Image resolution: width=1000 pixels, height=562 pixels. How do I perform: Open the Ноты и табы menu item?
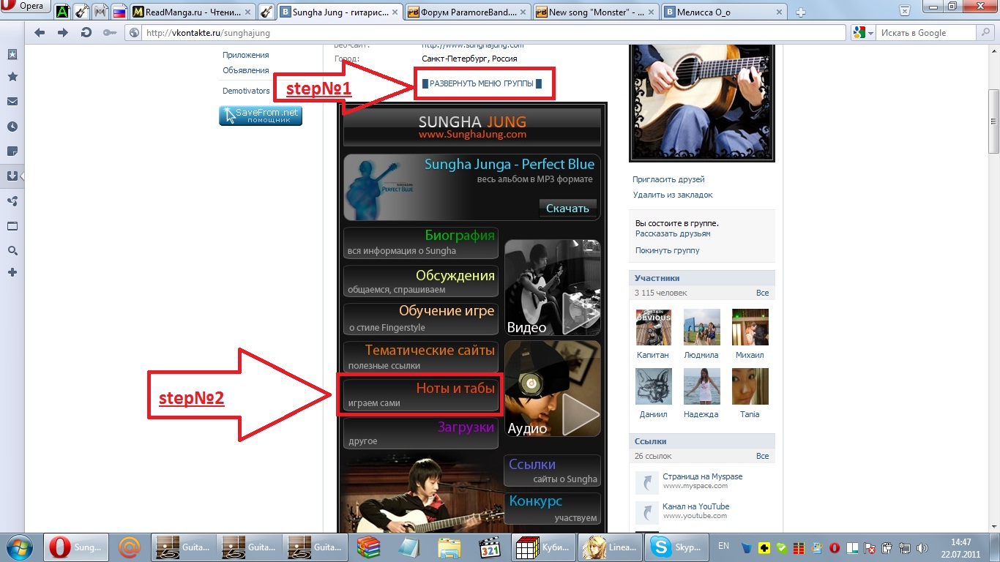click(x=421, y=395)
